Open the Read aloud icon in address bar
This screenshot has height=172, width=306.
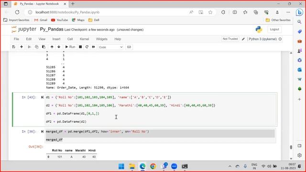191,12
